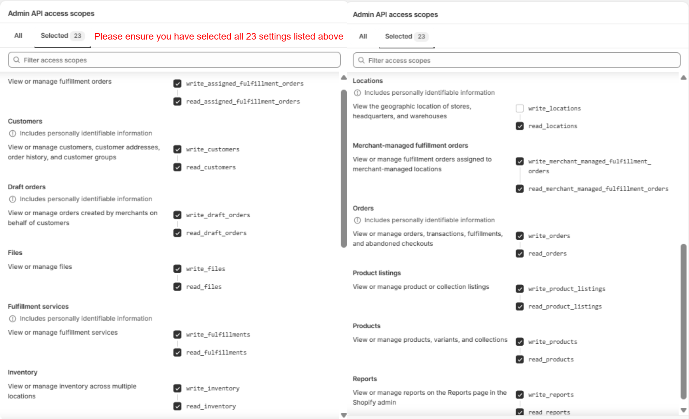Screen dimensions: 689x419
Task: Click the info icon under Locations heading
Action: click(x=357, y=93)
